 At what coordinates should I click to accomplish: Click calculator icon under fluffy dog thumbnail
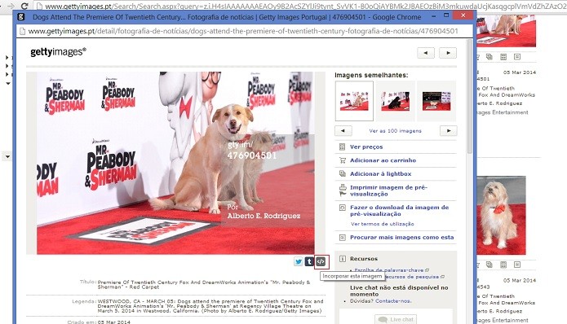tap(503, 265)
